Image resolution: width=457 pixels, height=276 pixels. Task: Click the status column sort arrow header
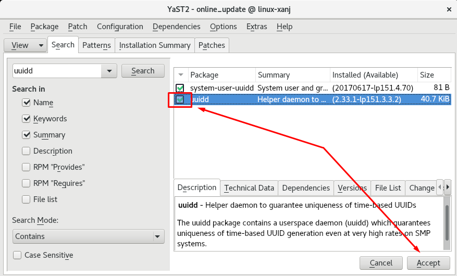(x=181, y=75)
